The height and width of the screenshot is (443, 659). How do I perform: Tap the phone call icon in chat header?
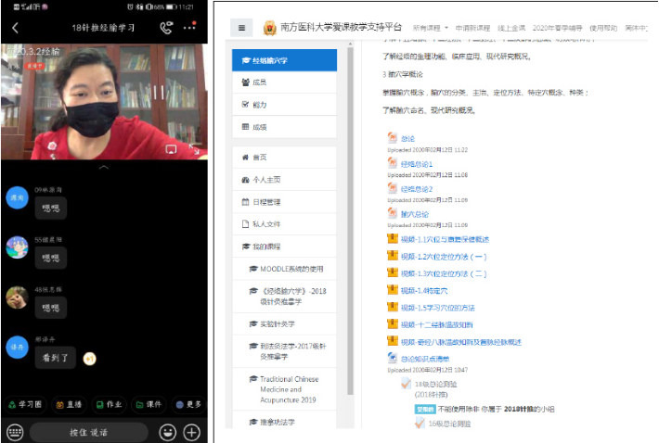166,28
